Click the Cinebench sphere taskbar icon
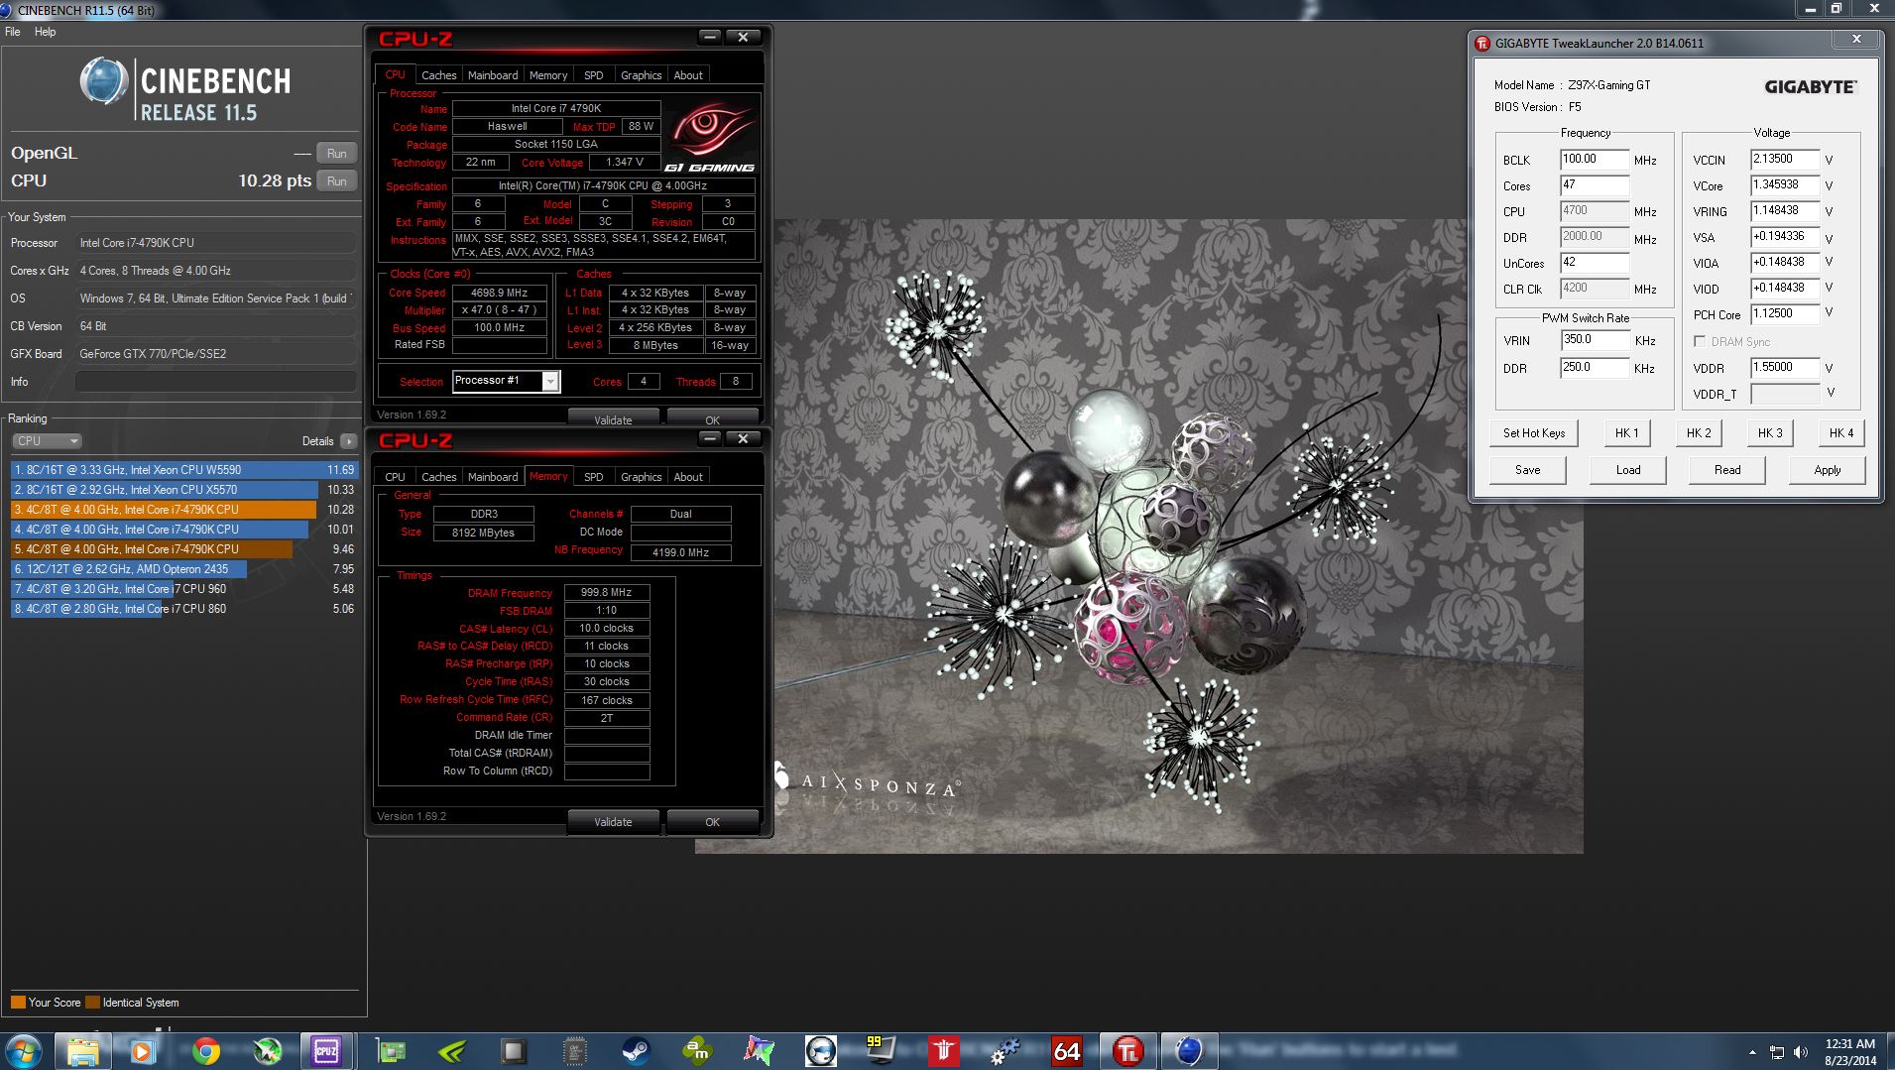 pos(1188,1051)
